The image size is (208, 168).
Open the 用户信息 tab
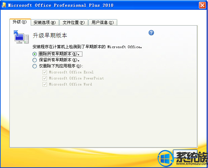(x=103, y=22)
